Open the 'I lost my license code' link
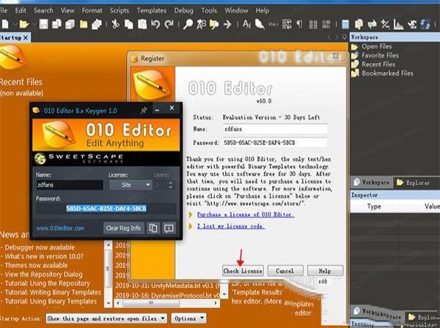This screenshot has height=328, width=440. click(x=231, y=225)
